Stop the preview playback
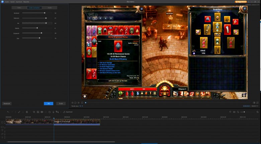The width and height of the screenshot is (261, 144). coord(82,103)
